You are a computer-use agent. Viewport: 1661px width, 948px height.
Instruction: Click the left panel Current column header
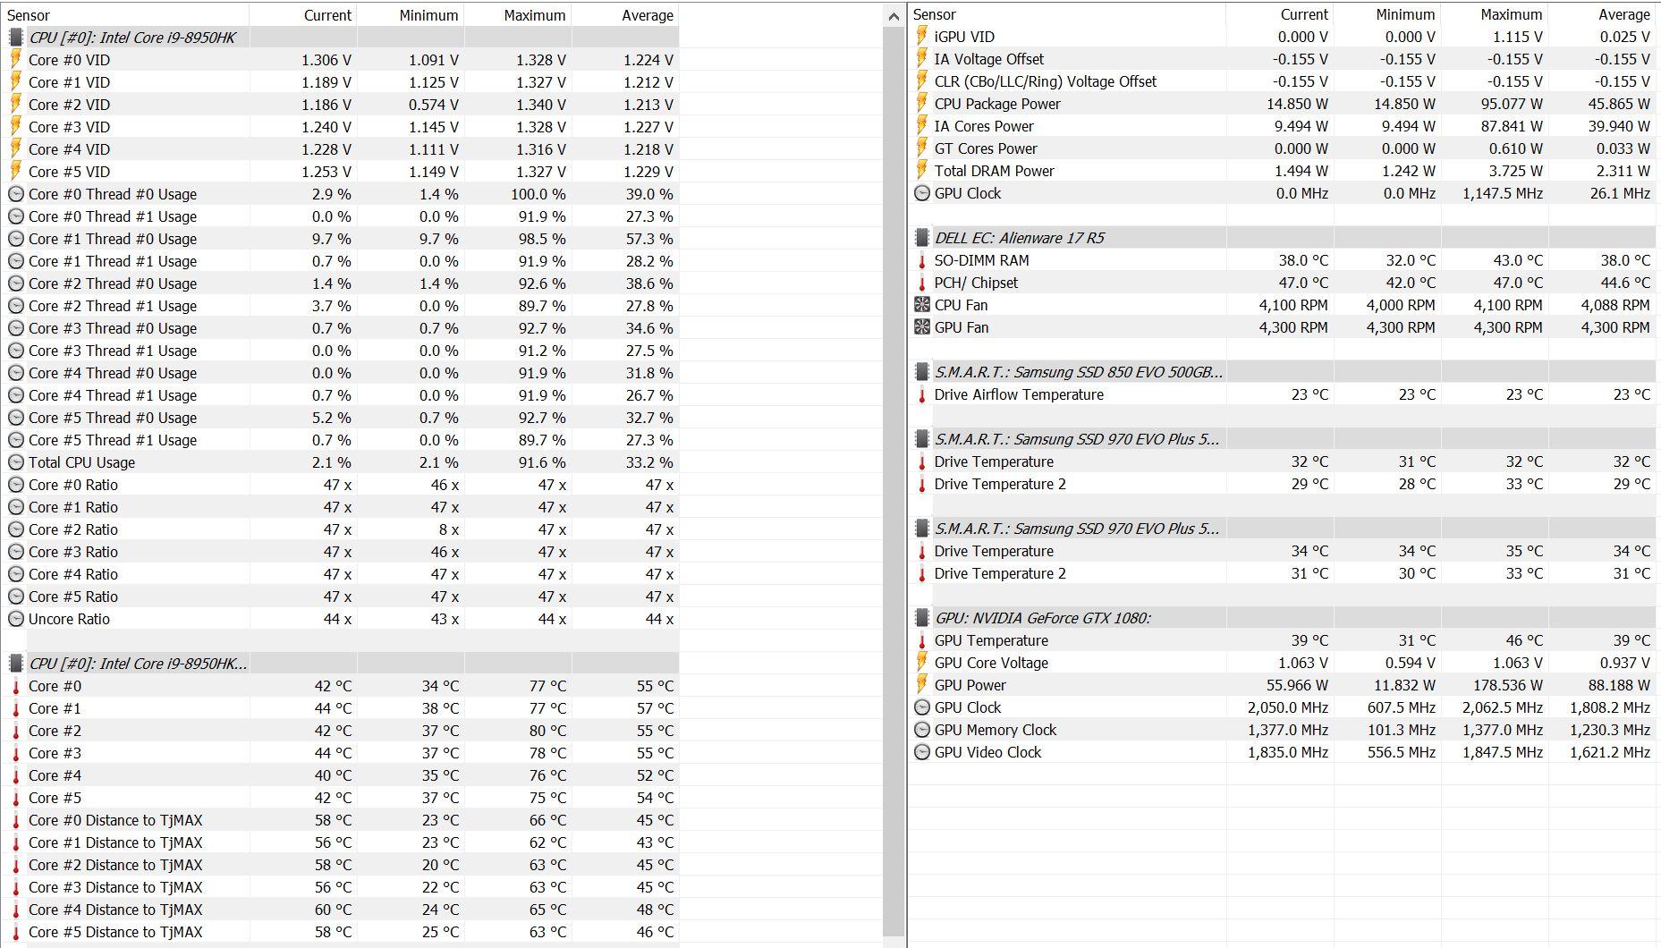coord(303,15)
